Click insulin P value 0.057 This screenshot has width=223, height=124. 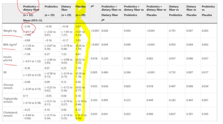coord(205,59)
